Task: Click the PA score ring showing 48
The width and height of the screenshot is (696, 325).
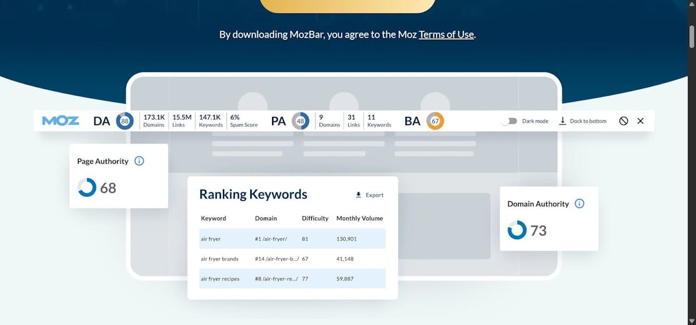Action: 301,121
